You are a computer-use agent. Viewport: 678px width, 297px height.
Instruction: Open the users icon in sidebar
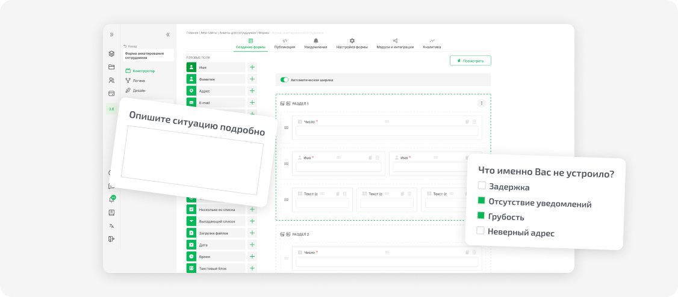click(x=111, y=81)
